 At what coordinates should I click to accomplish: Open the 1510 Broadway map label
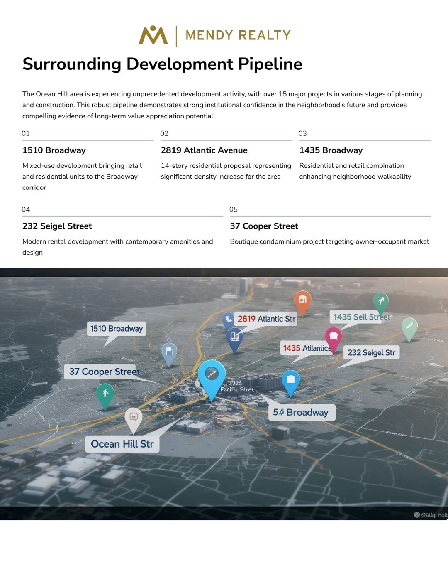(x=117, y=329)
